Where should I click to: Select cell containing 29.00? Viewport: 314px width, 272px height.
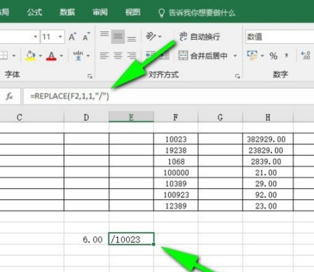pos(268,183)
